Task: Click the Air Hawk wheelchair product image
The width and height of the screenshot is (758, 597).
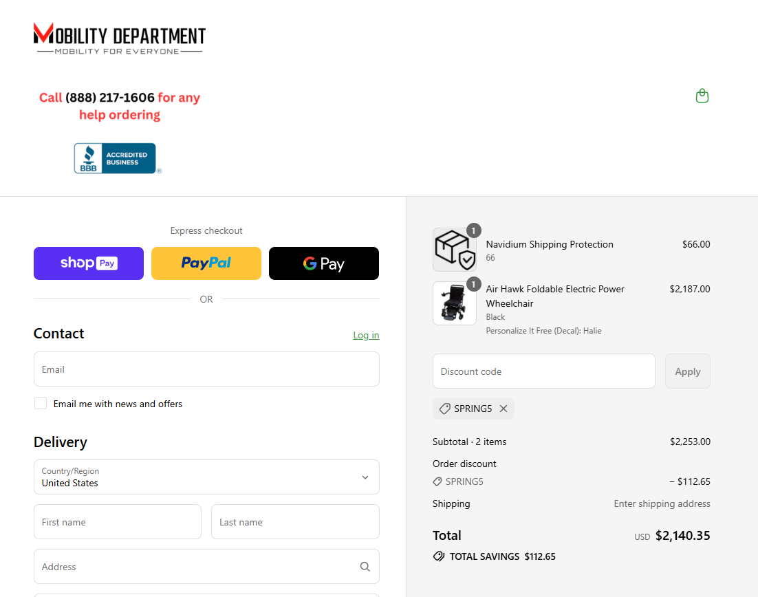Action: [454, 303]
